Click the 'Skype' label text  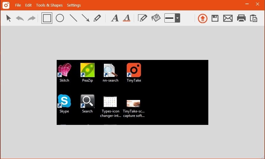[64, 111]
